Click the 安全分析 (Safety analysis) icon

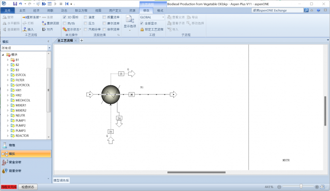click(5, 162)
